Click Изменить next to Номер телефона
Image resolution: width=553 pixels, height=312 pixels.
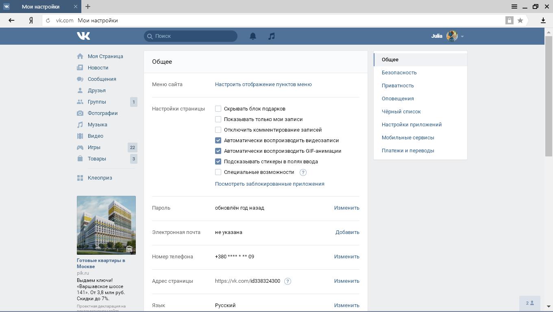click(x=347, y=257)
